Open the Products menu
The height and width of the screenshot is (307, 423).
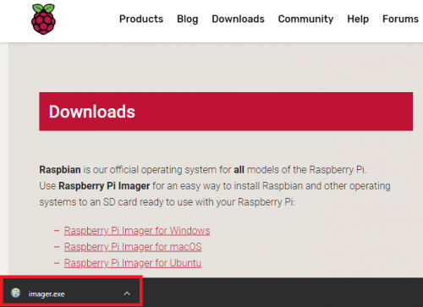click(x=141, y=19)
